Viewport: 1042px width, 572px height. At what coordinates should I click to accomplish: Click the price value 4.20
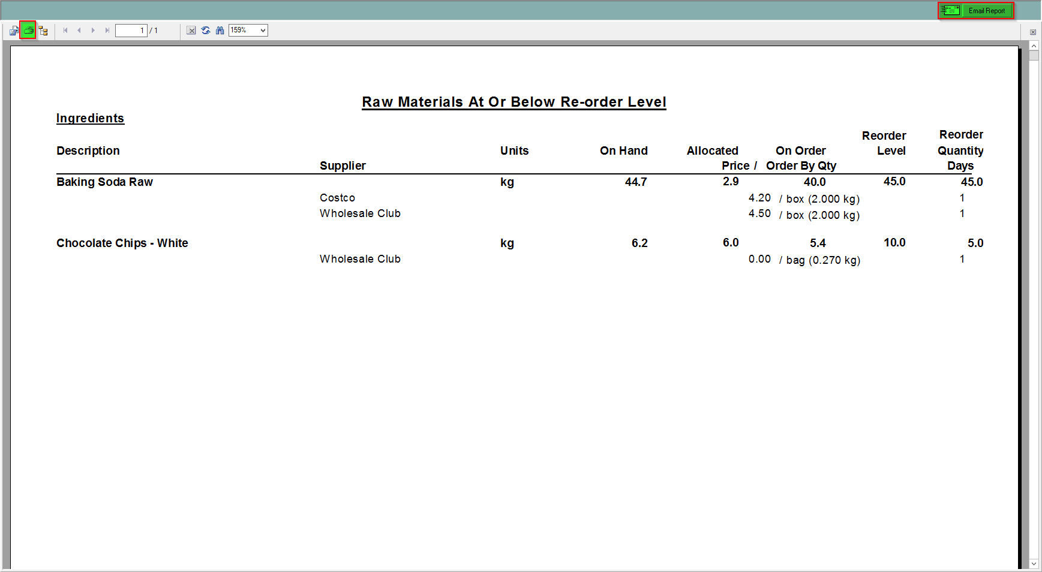pos(759,198)
